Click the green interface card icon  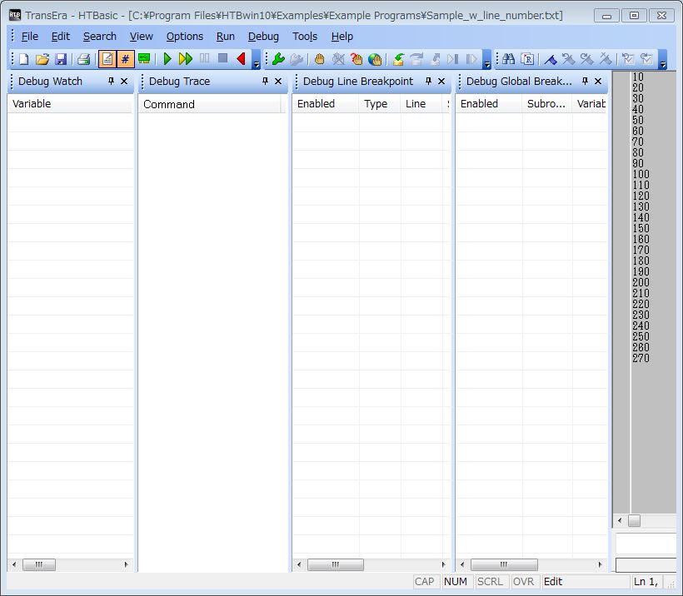144,59
